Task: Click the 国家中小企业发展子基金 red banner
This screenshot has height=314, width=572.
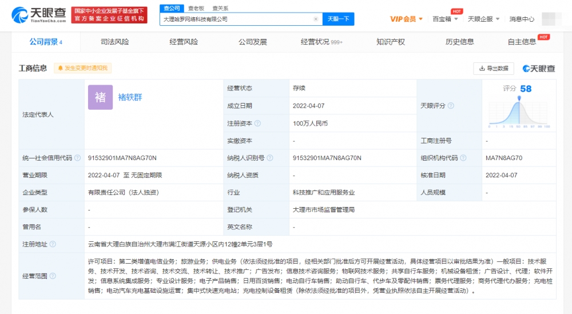Action: click(x=109, y=15)
